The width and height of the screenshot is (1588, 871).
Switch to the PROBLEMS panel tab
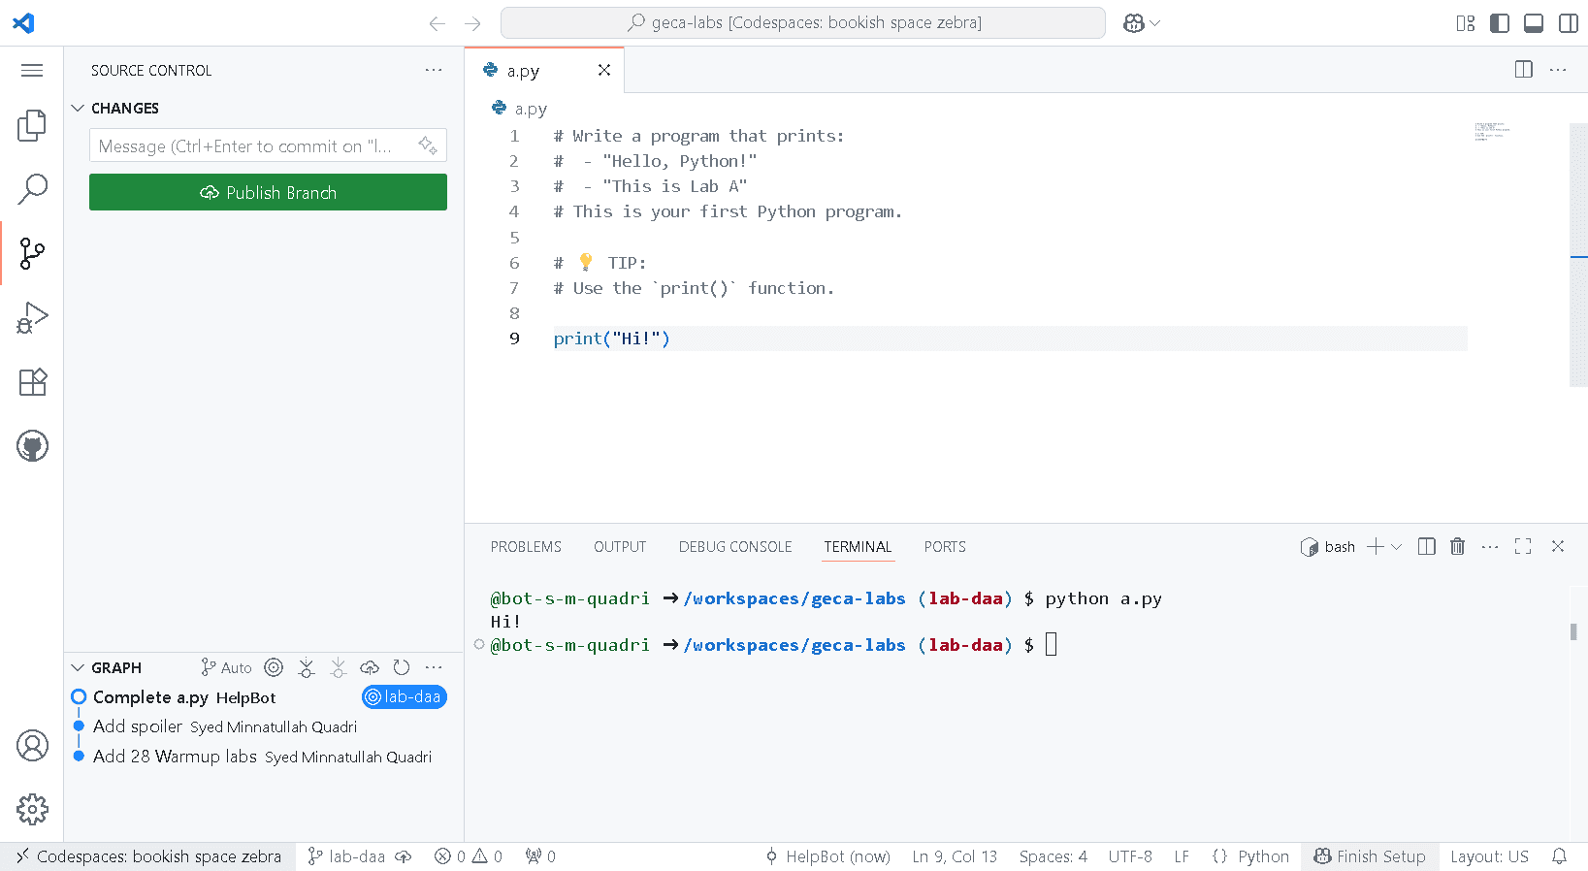[x=526, y=547]
